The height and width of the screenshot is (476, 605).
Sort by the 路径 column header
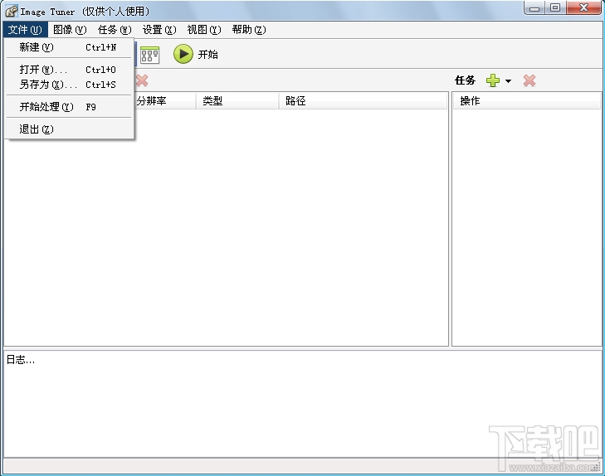pos(363,101)
